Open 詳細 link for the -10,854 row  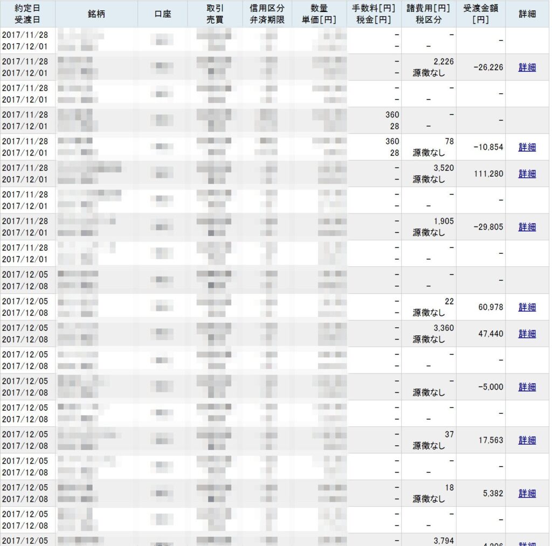pos(527,147)
